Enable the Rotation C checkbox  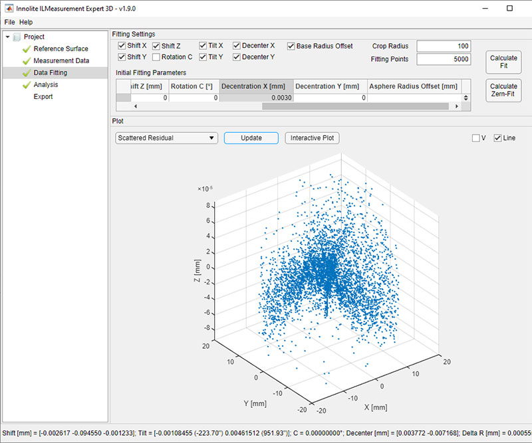(156, 57)
